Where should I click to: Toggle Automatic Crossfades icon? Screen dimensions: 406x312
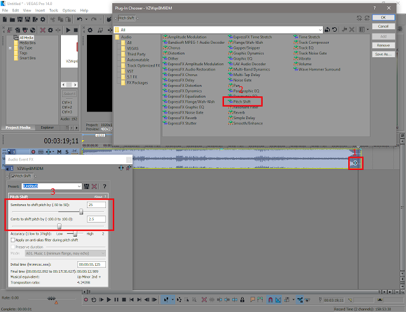(x=278, y=300)
